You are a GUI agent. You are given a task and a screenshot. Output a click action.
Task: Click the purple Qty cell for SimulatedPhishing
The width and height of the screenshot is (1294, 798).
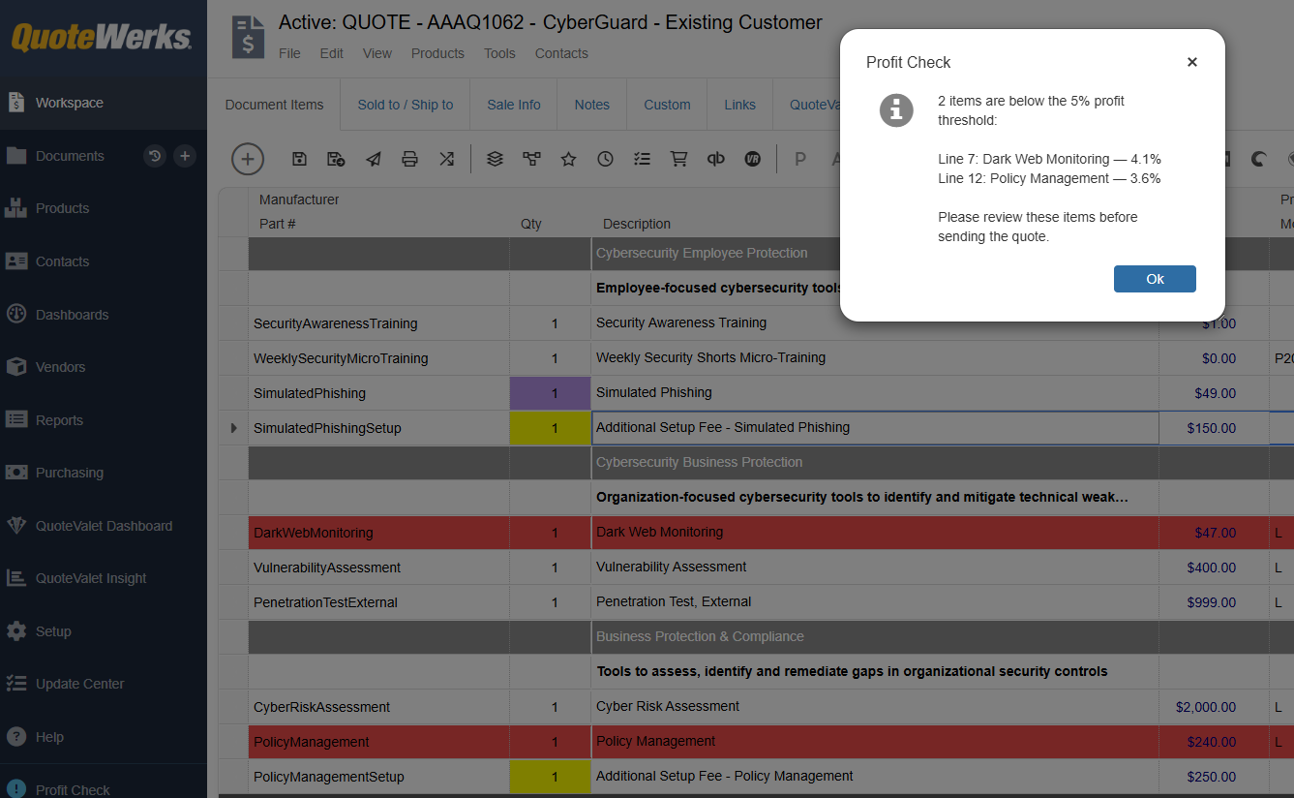550,393
